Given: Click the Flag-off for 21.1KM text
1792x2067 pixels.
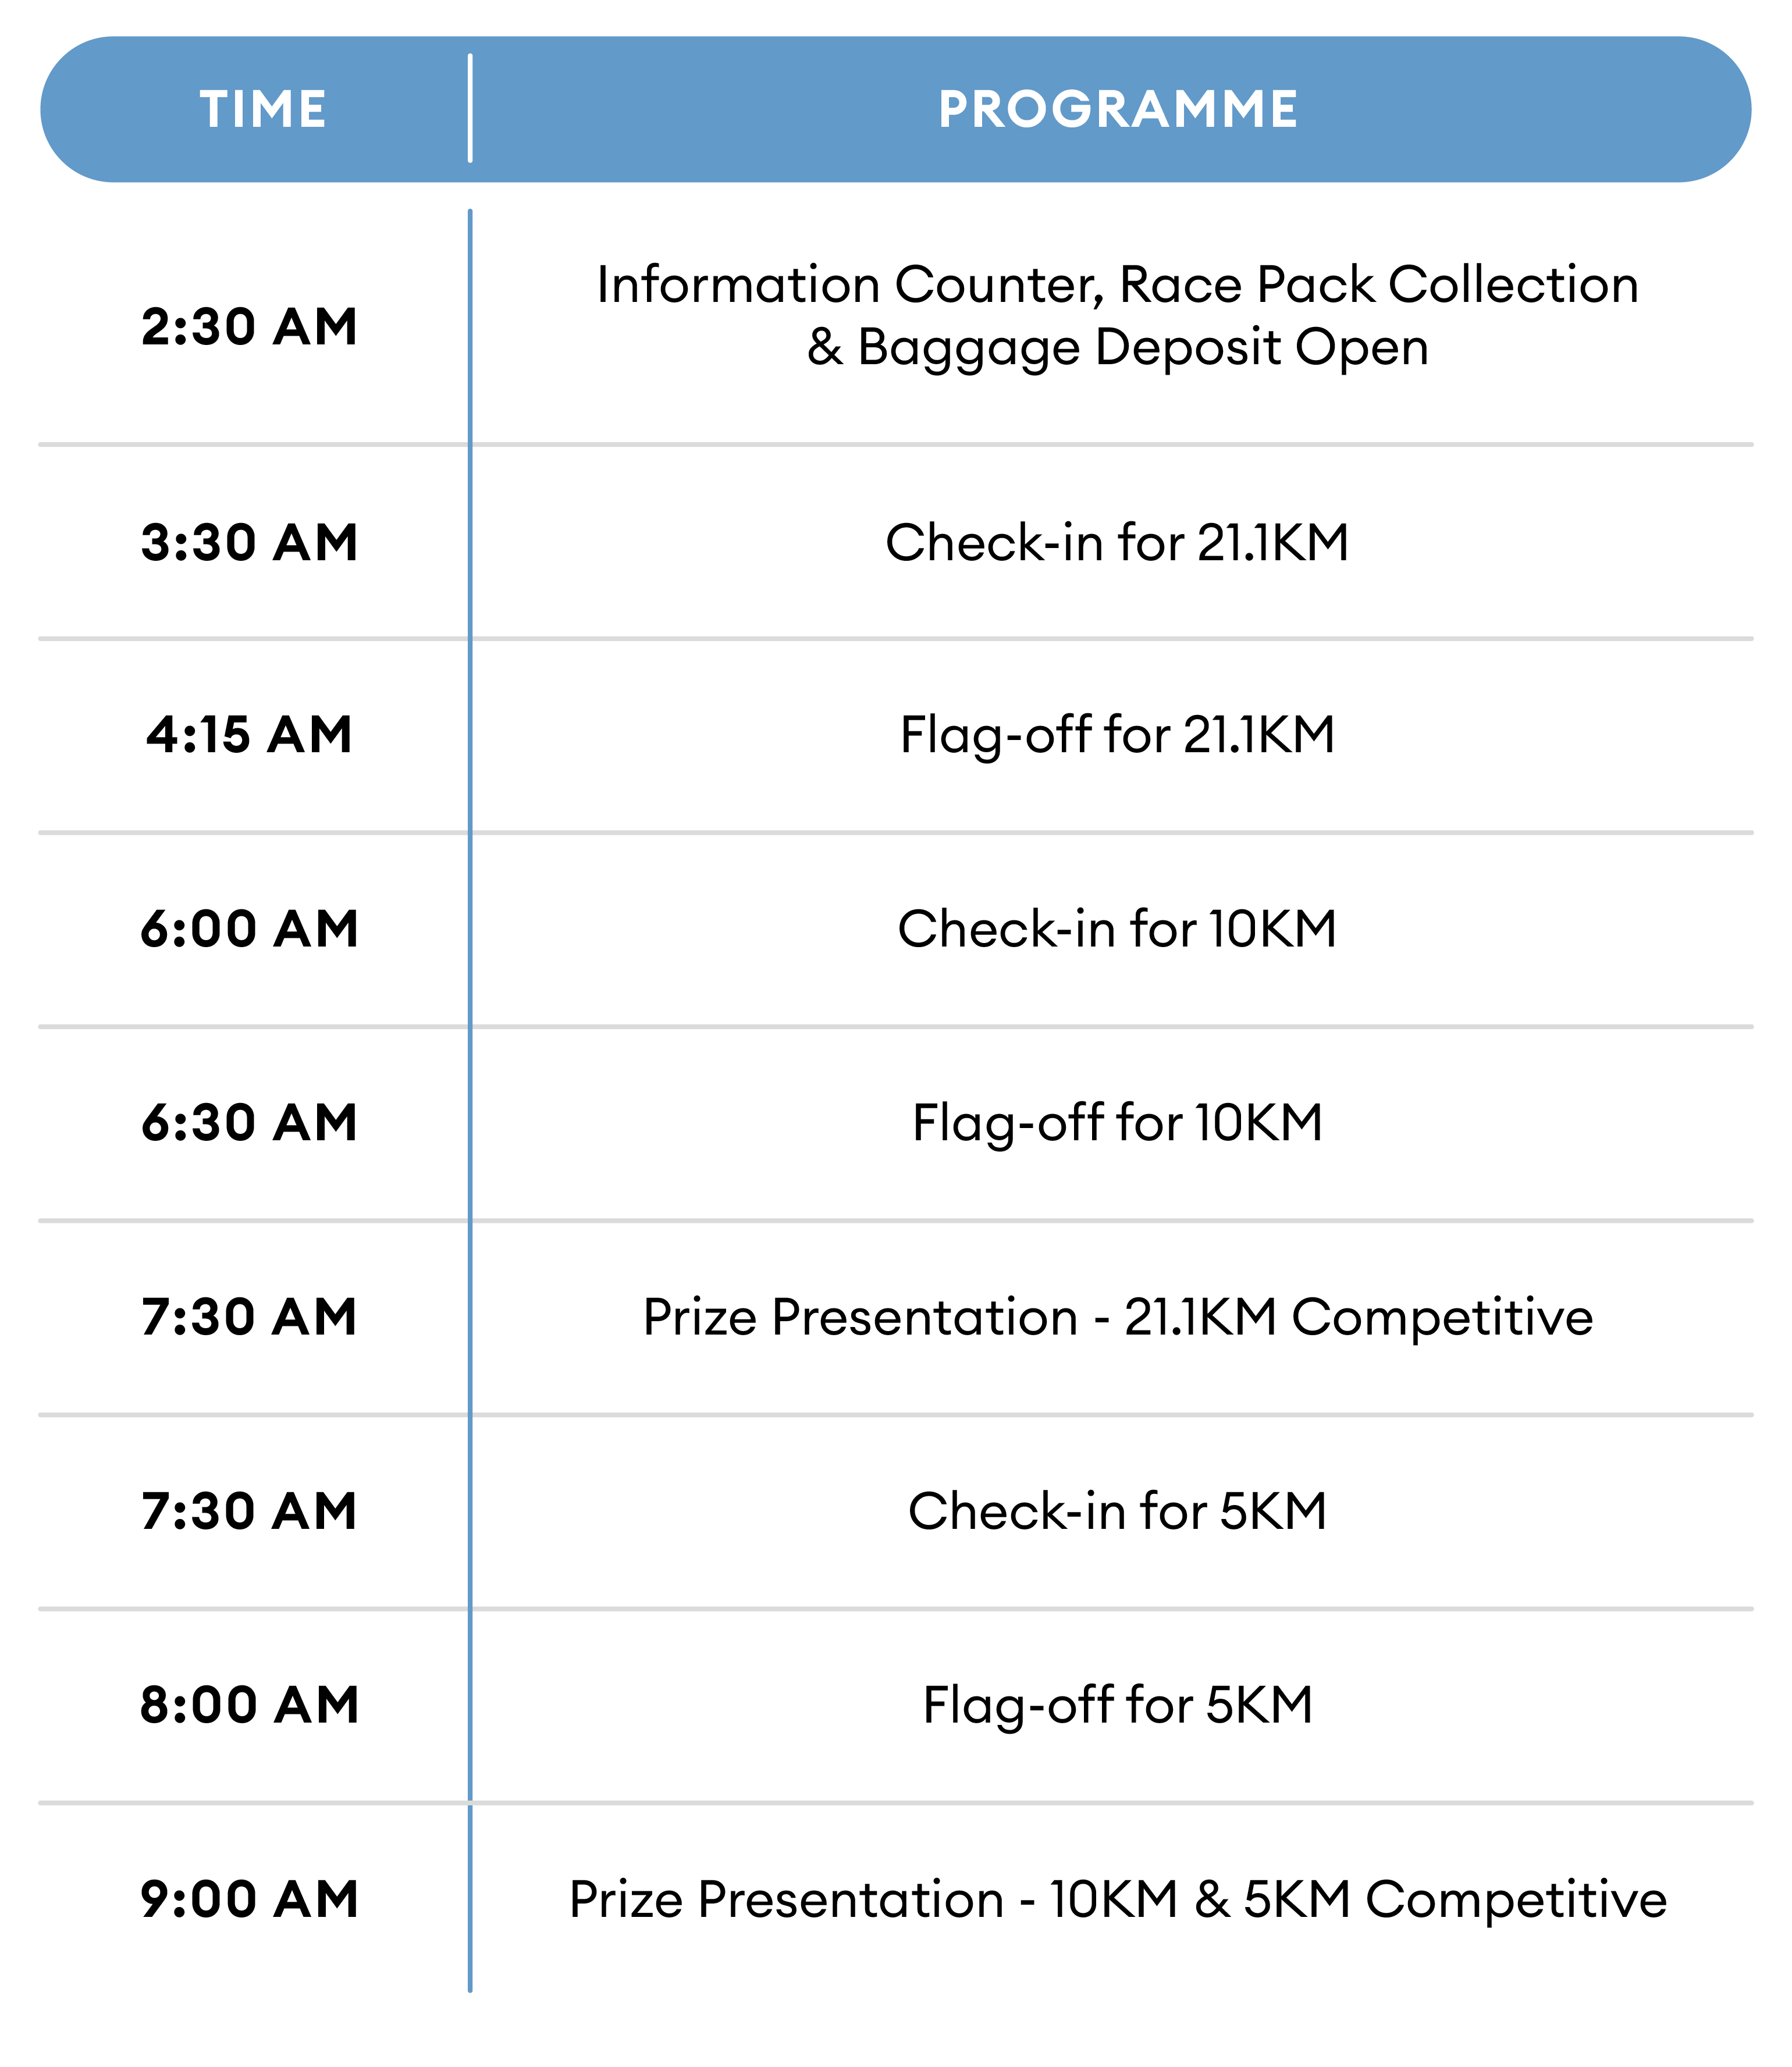Looking at the screenshot, I should [x=1117, y=735].
